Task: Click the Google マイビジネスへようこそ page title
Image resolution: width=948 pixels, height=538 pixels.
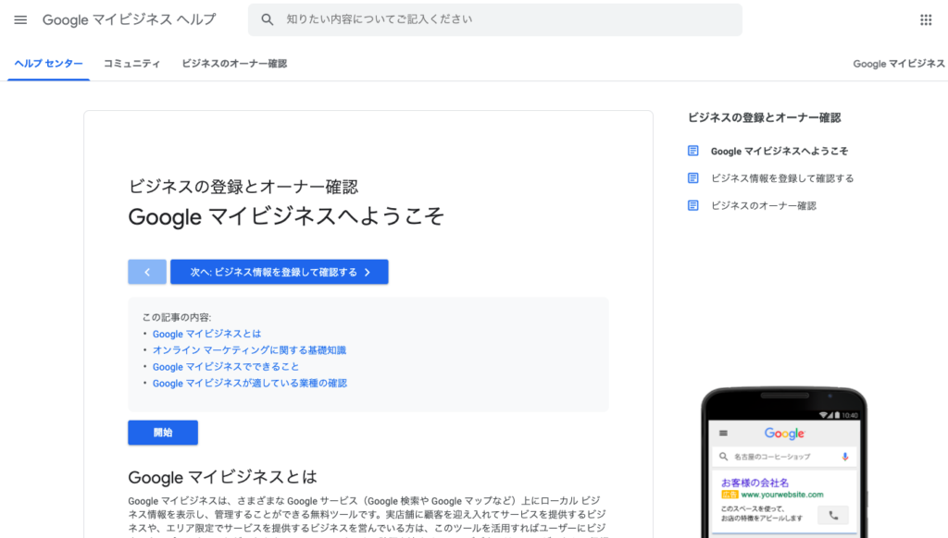Action: pos(287,216)
